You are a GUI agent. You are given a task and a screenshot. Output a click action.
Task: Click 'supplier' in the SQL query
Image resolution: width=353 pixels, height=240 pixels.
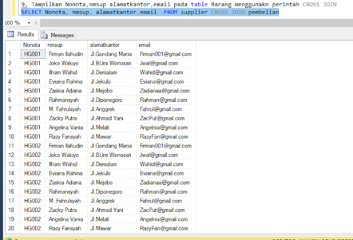(x=194, y=12)
